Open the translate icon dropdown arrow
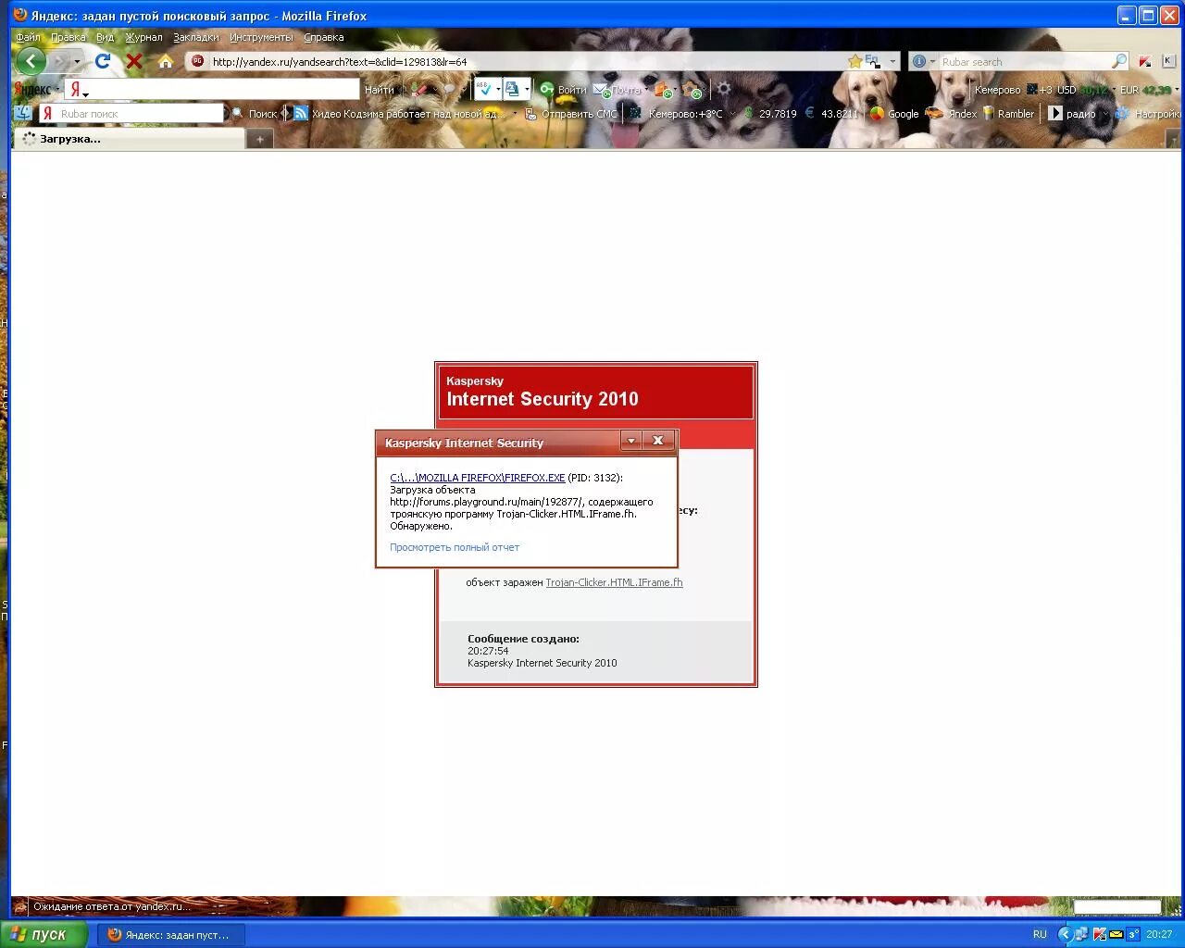 pyautogui.click(x=527, y=89)
